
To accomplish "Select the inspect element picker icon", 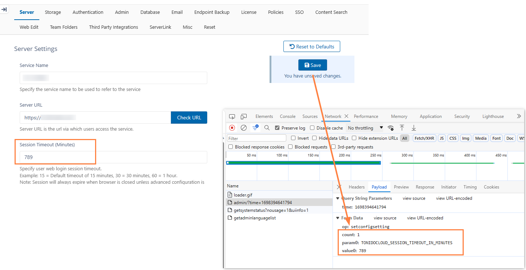I will pos(232,116).
